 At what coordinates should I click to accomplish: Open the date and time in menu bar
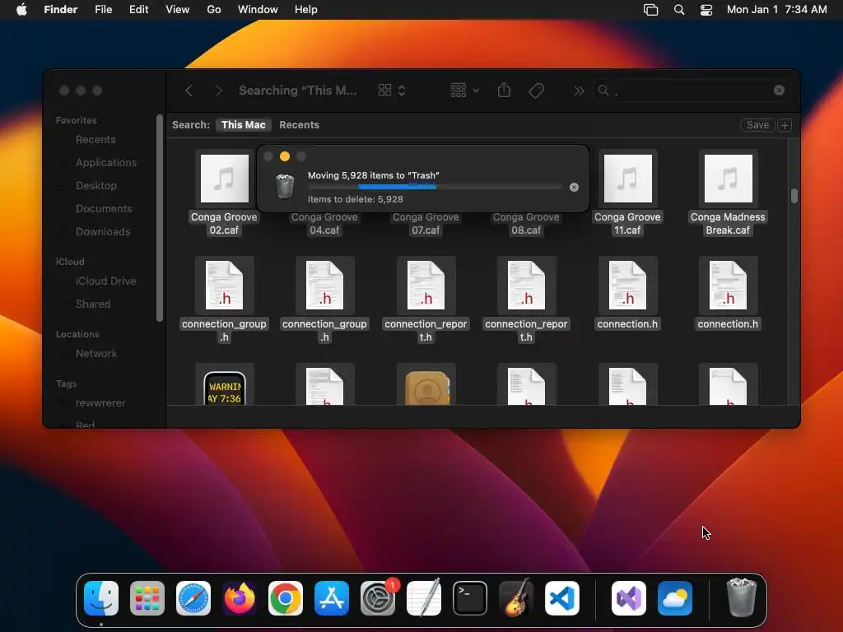pyautogui.click(x=777, y=10)
